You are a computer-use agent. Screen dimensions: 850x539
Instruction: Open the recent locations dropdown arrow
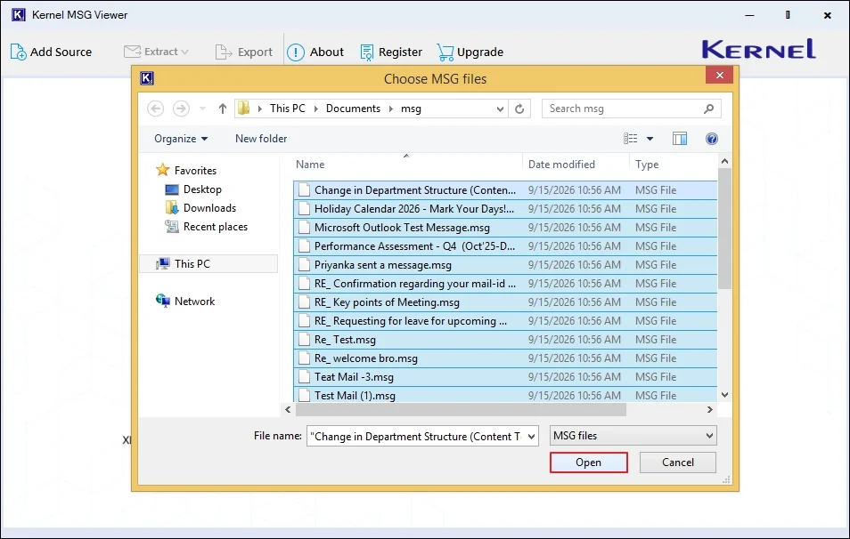[202, 109]
